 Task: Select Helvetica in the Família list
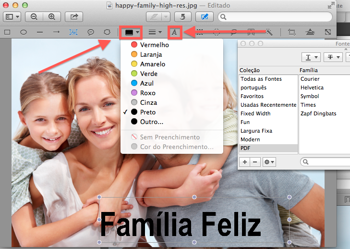tap(312, 87)
